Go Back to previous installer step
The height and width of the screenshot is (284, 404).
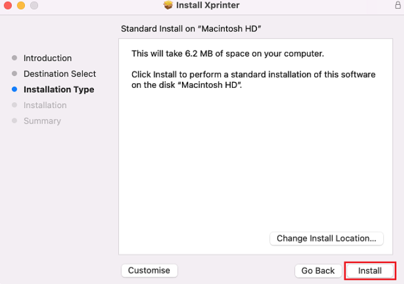[x=318, y=270]
